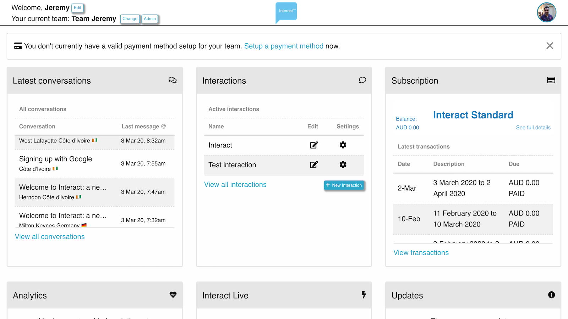The image size is (568, 319).
Task: Open settings for the Interact interaction
Action: click(343, 145)
